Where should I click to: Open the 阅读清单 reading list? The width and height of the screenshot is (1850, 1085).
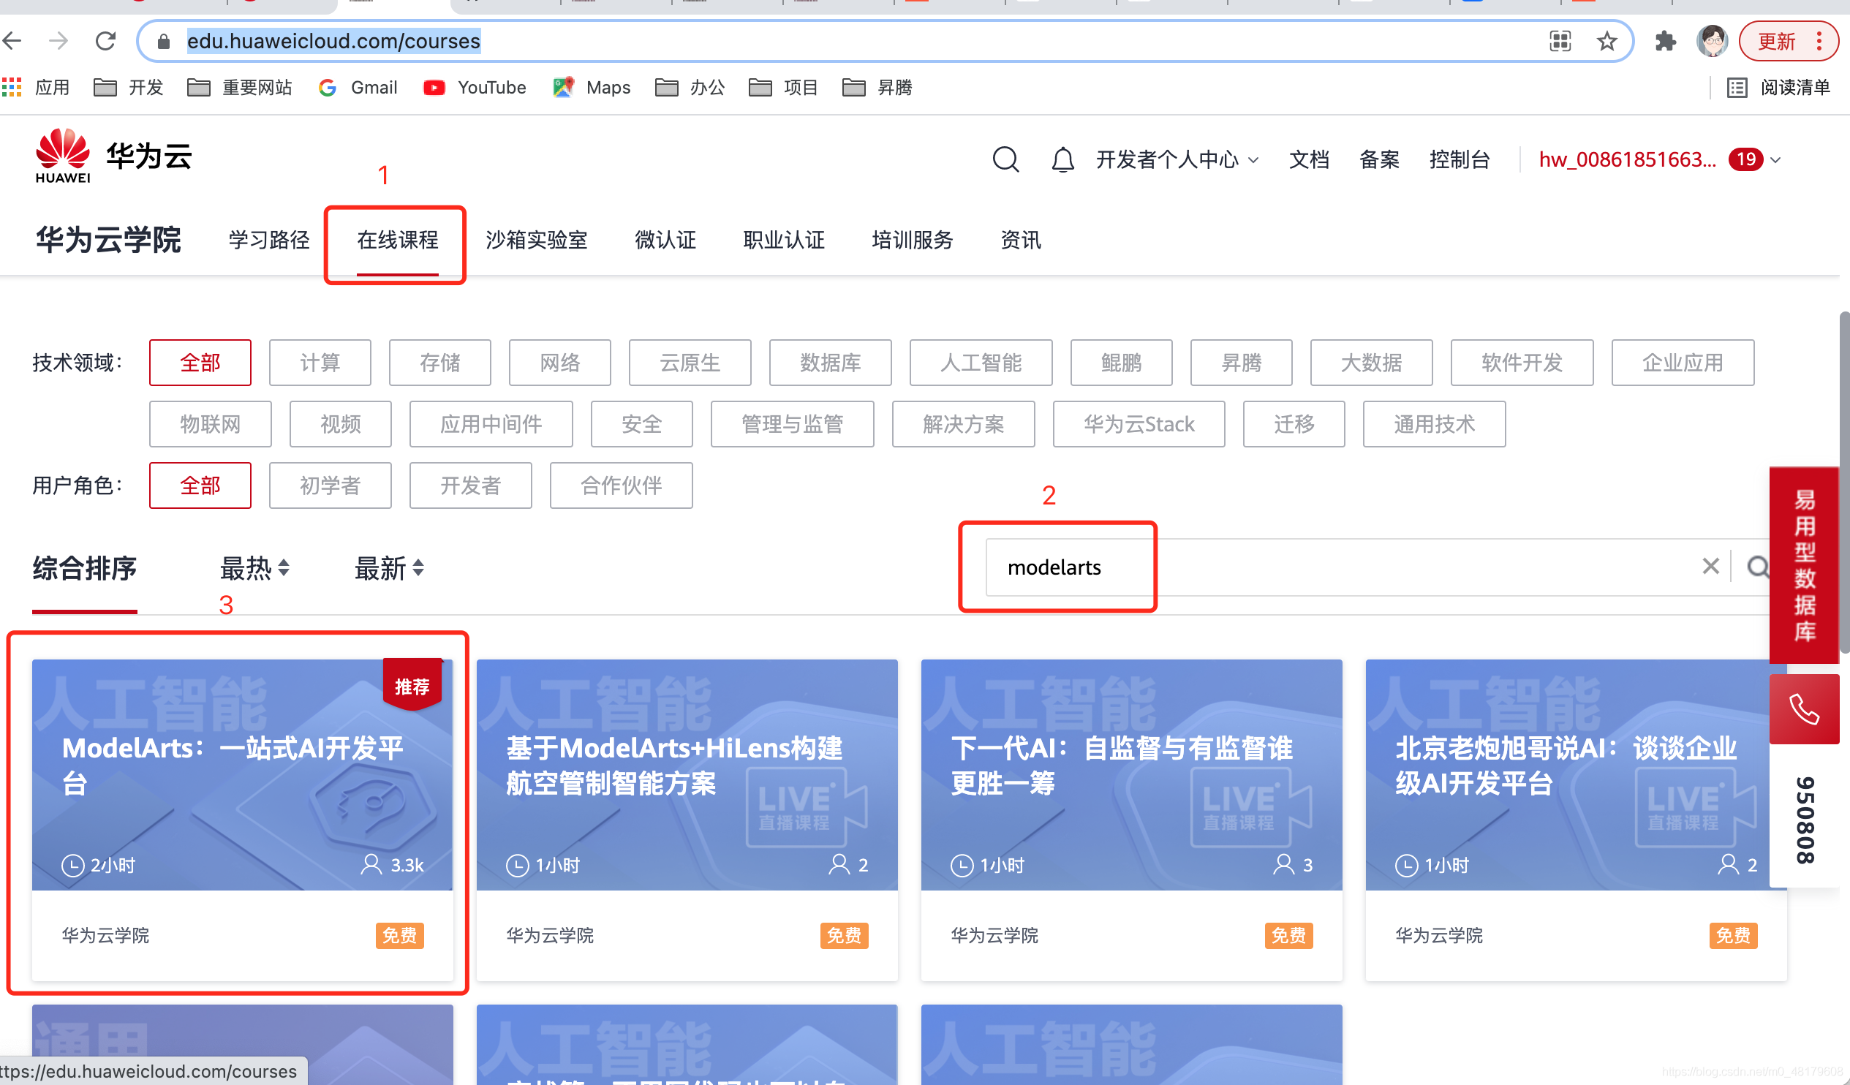coord(1780,87)
